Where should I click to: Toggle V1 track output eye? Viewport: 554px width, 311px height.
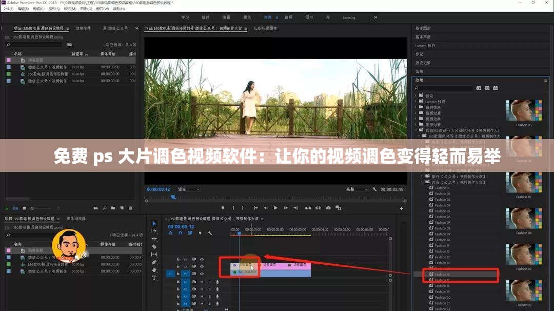point(202,274)
